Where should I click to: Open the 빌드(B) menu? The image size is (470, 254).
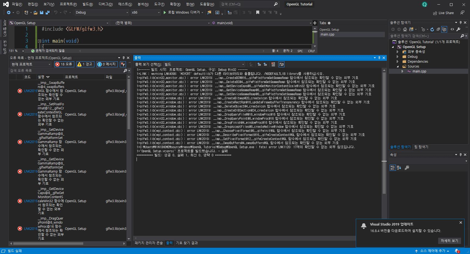click(x=88, y=4)
